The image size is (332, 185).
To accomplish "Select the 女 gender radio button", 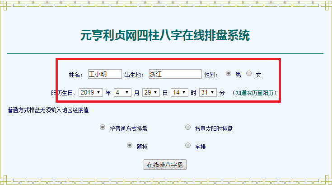I will click(249, 74).
